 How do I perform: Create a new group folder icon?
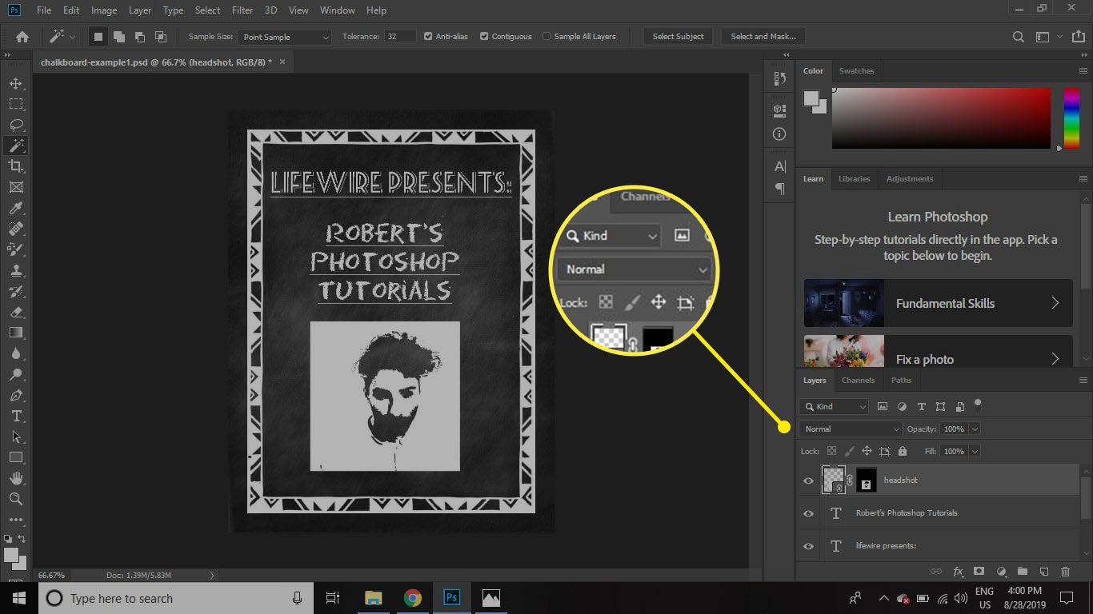[1023, 572]
